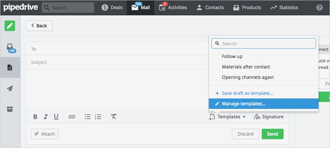Insert a bulleted list
Viewport: 330px width, 148px height.
tap(88, 117)
